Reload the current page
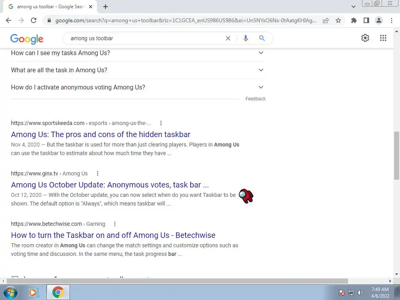This screenshot has height=300, width=400. (34, 20)
